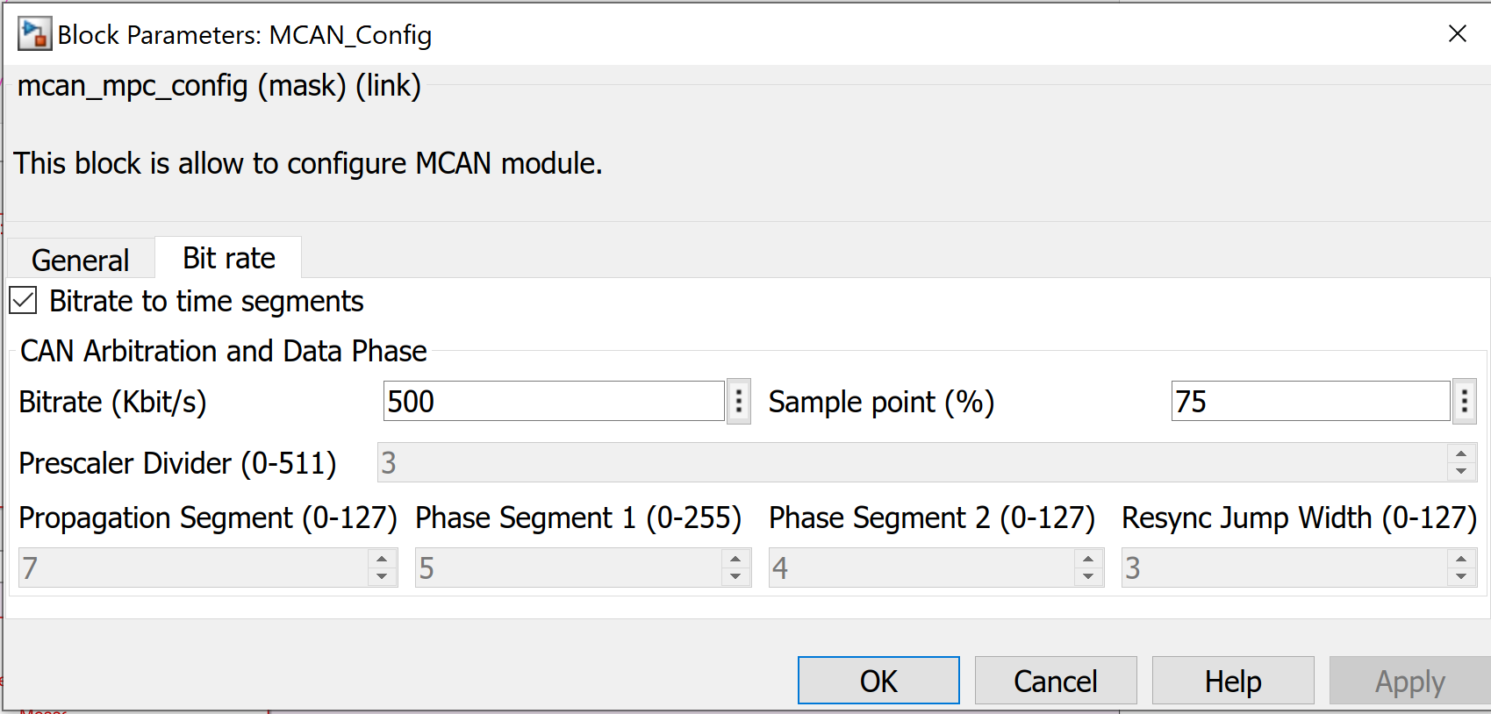The width and height of the screenshot is (1491, 714).
Task: Select the Bit rate tab
Action: tap(228, 256)
